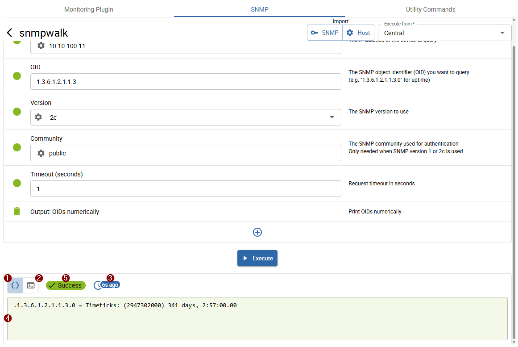
Task: Import settings from SNMP
Action: point(325,33)
